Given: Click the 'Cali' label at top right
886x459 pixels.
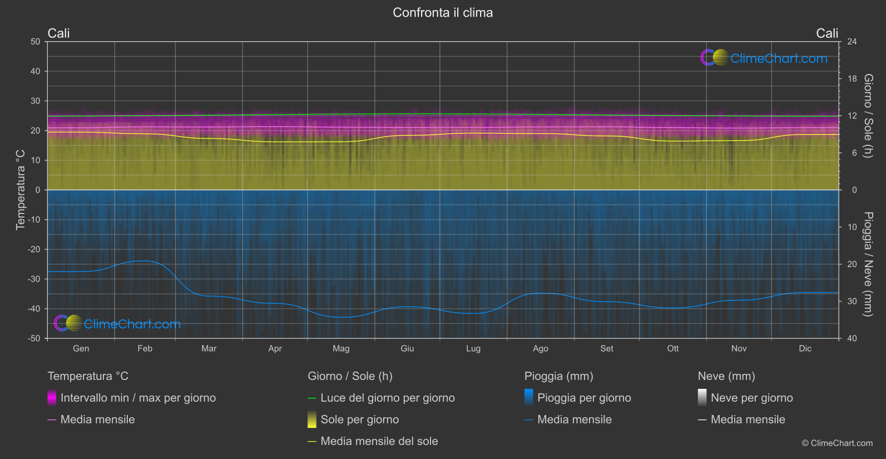Looking at the screenshot, I should [827, 33].
